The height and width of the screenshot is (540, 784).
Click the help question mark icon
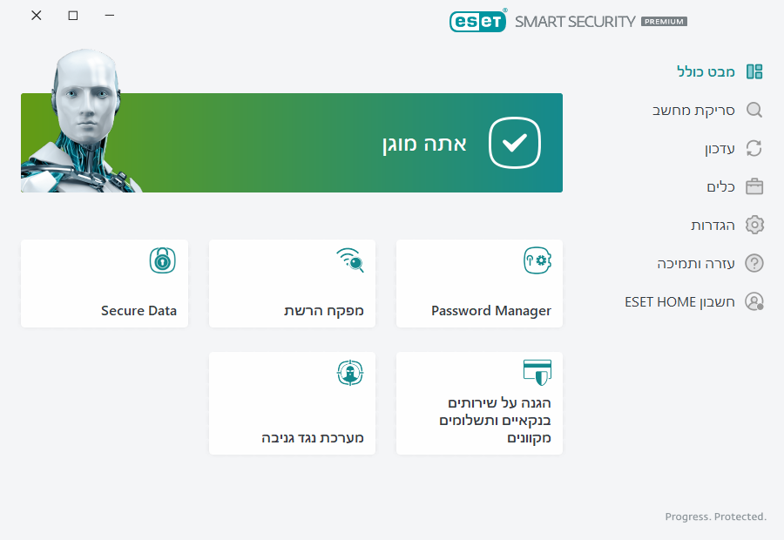tap(754, 263)
